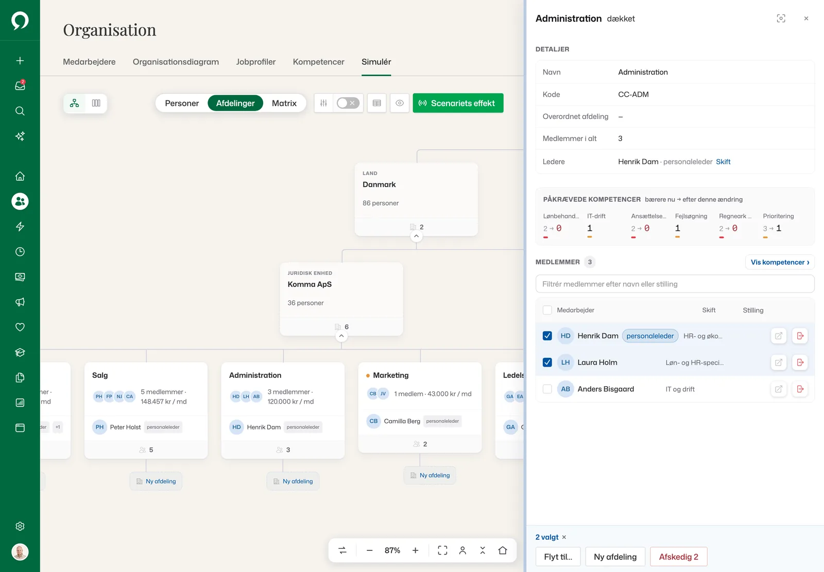Image resolution: width=824 pixels, height=572 pixels.
Task: Click Skift link next to Henrik Dam
Action: (x=723, y=162)
